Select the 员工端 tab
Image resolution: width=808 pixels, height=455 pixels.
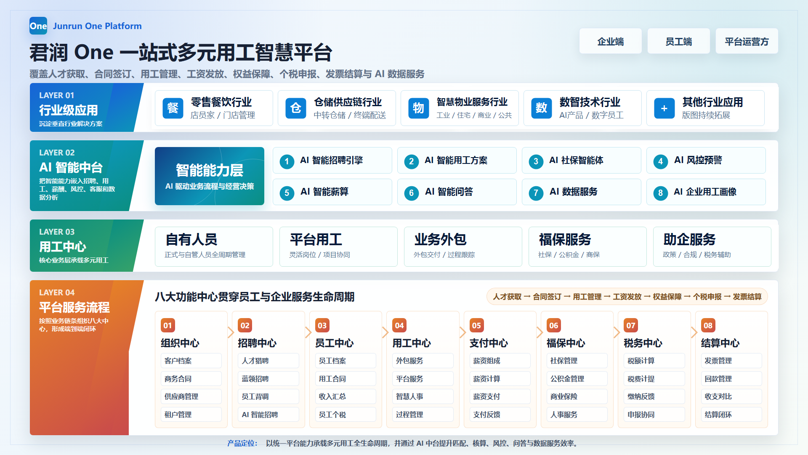click(679, 41)
